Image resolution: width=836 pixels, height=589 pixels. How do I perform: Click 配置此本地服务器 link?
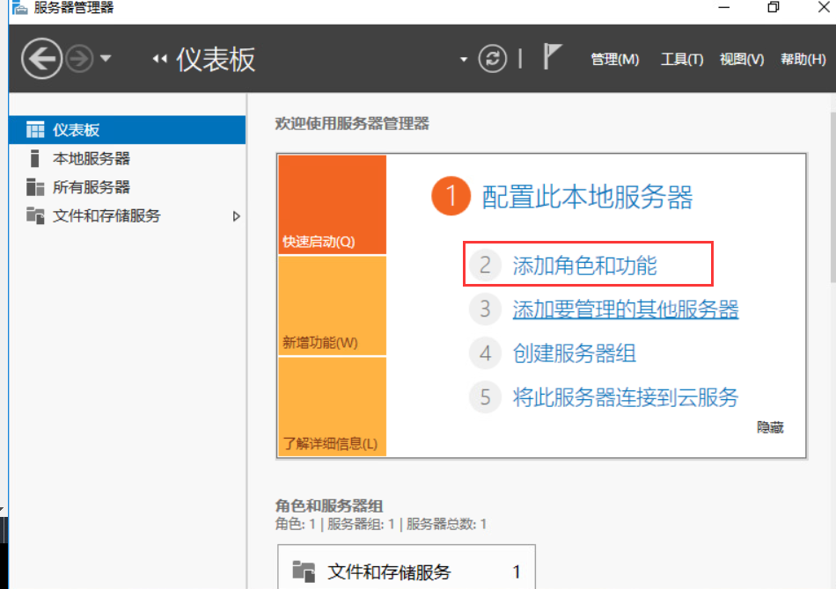pos(587,197)
